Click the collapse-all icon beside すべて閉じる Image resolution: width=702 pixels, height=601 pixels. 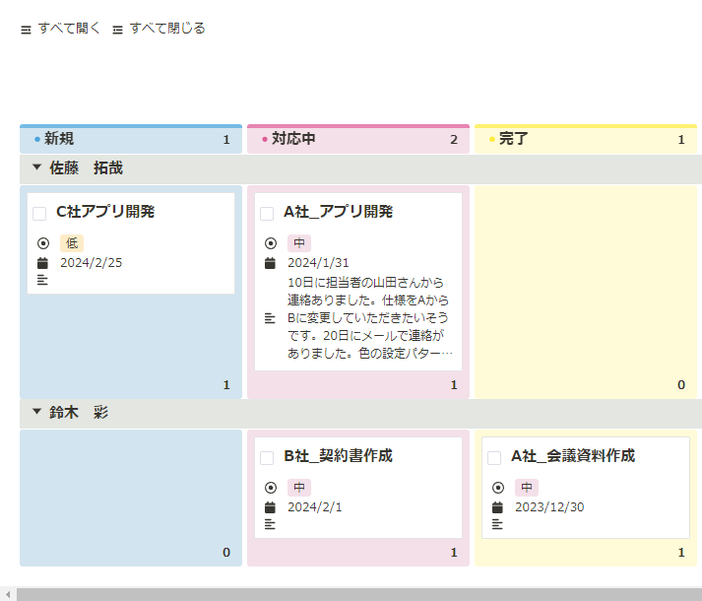pos(117,30)
